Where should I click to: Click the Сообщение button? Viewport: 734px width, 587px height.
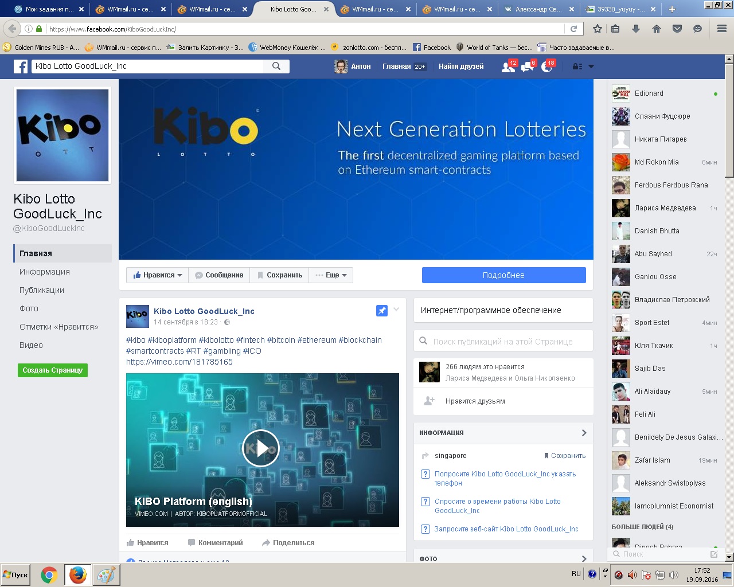(x=220, y=275)
